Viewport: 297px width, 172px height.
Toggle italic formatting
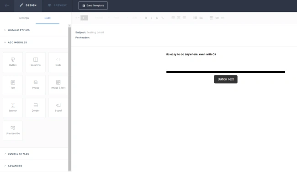tap(152, 18)
